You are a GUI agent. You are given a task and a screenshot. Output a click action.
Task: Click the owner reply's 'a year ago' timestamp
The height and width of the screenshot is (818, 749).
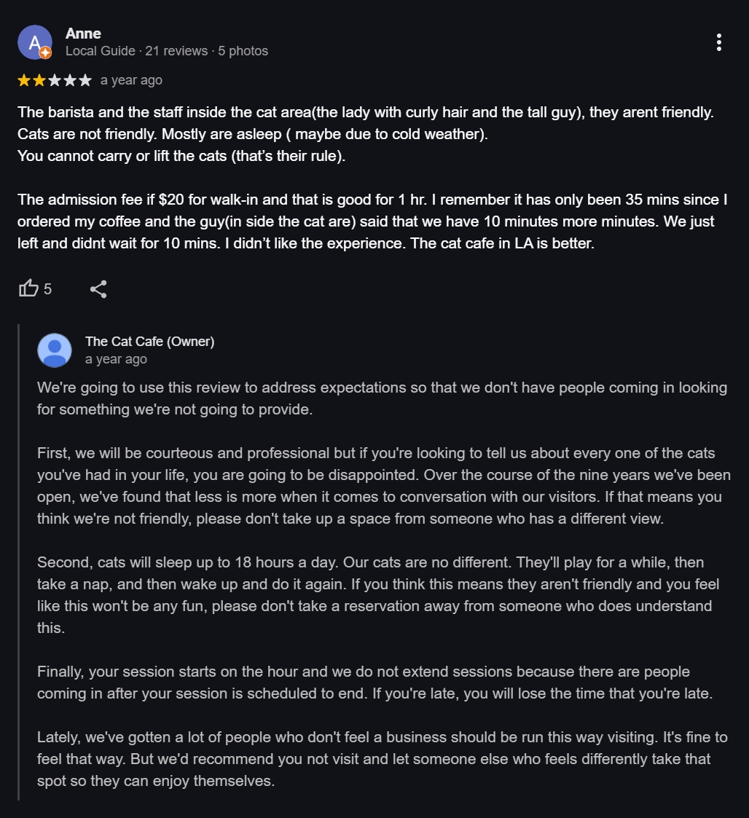[x=116, y=359]
